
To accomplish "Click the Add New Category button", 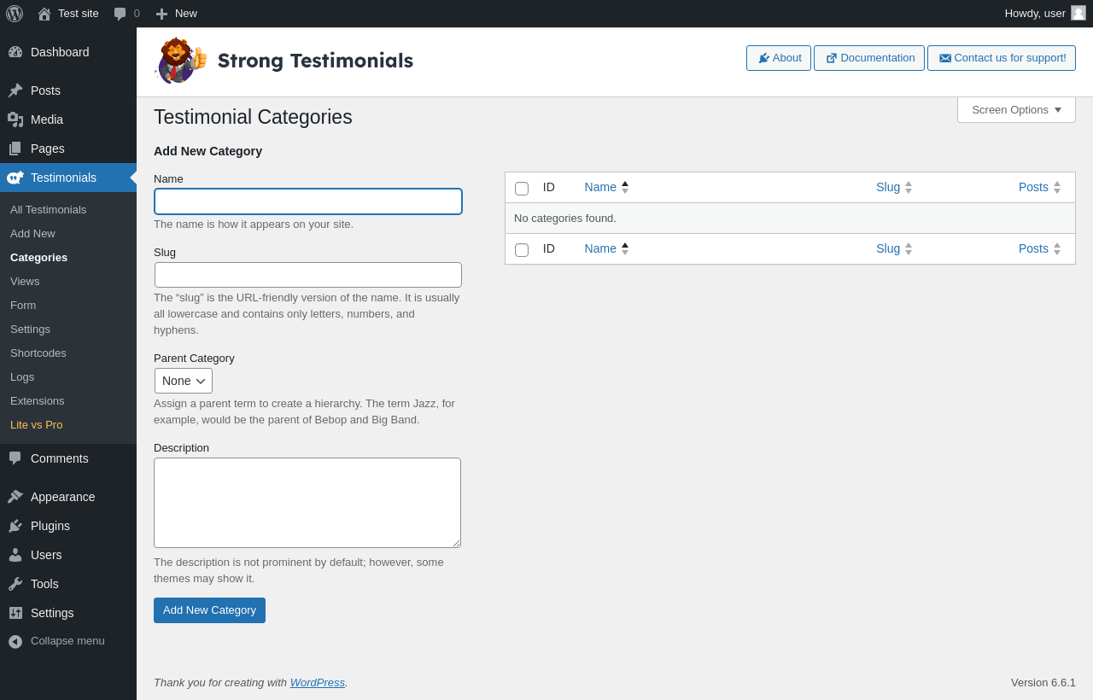I will click(209, 610).
